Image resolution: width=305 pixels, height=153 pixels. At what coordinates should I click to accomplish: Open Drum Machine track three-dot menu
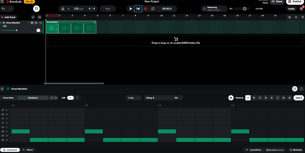point(28,23)
